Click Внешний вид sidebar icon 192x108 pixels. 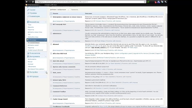pyautogui.click(x=28, y=22)
